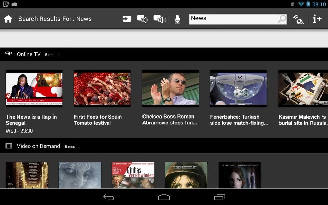This screenshot has width=328, height=205.
Task: Tap the muted sound status icon
Action: (293, 4)
